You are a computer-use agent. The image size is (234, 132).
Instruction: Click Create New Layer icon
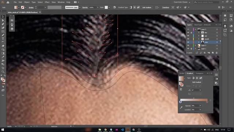[213, 53]
